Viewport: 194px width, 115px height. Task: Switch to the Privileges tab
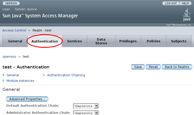[128, 41]
